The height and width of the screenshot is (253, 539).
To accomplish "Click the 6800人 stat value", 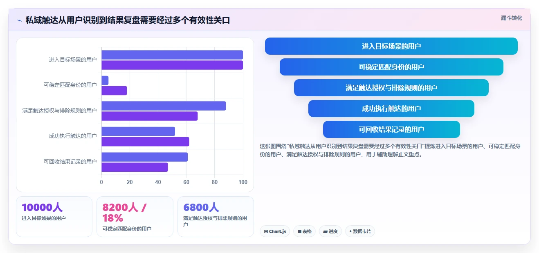I will tap(201, 208).
